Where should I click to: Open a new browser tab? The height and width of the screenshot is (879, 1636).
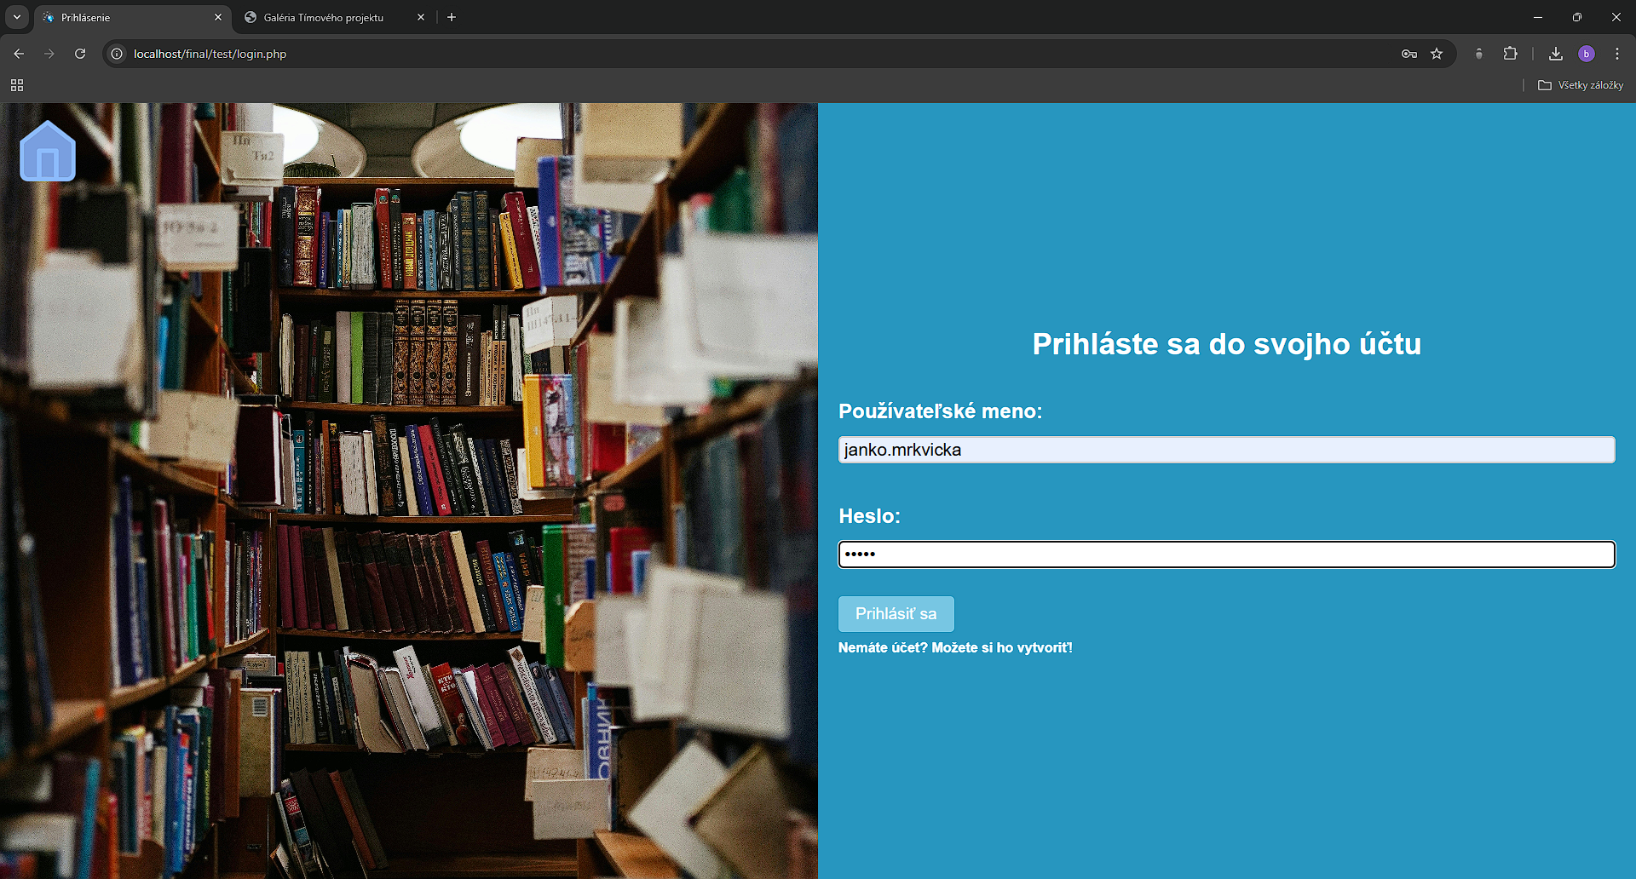click(x=452, y=17)
